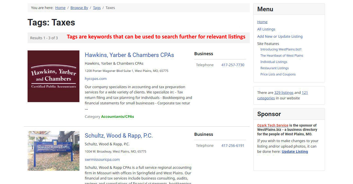Open The Heartbeat of West Plains
Screen dimensions: 353x184
pos(282,56)
